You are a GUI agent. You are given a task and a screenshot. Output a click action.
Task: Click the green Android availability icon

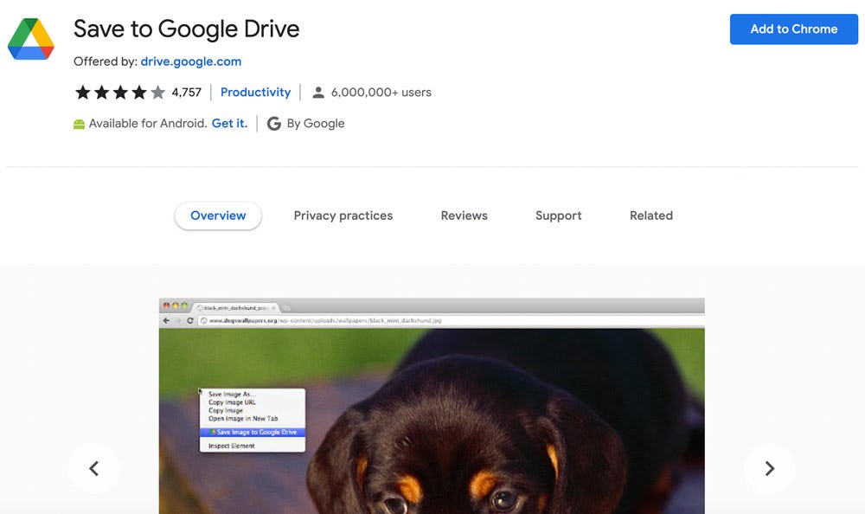[79, 123]
